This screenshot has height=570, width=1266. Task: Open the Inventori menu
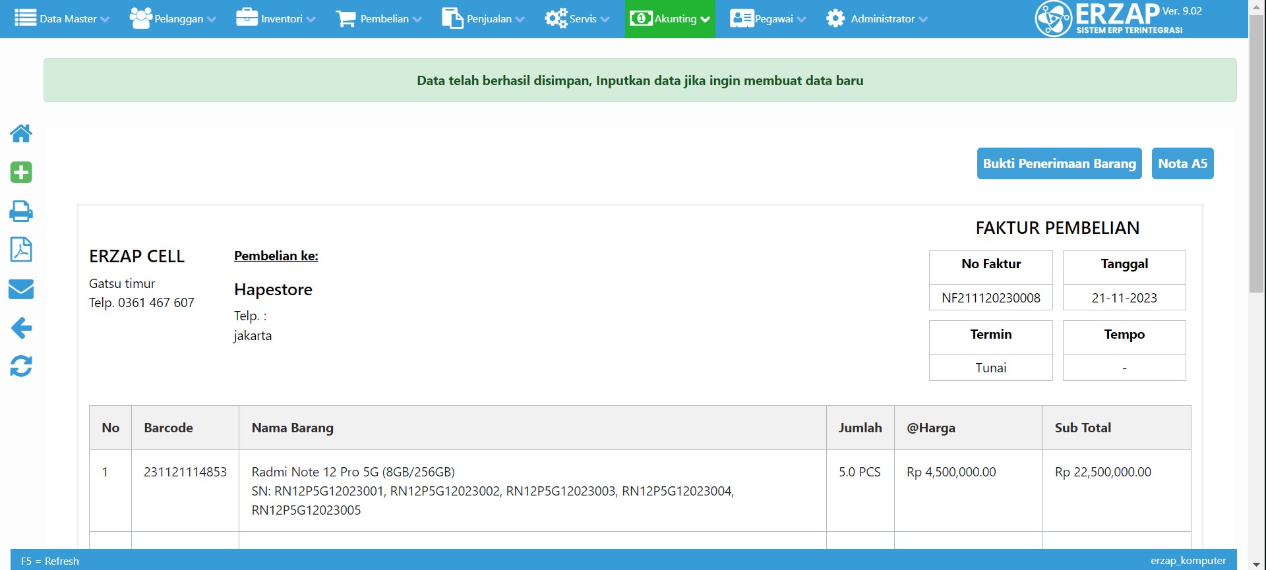[x=276, y=18]
